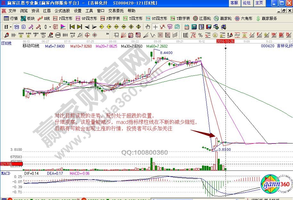Switch to K线 candlestick chart
This screenshot has width=293, height=200.
click(44, 19)
